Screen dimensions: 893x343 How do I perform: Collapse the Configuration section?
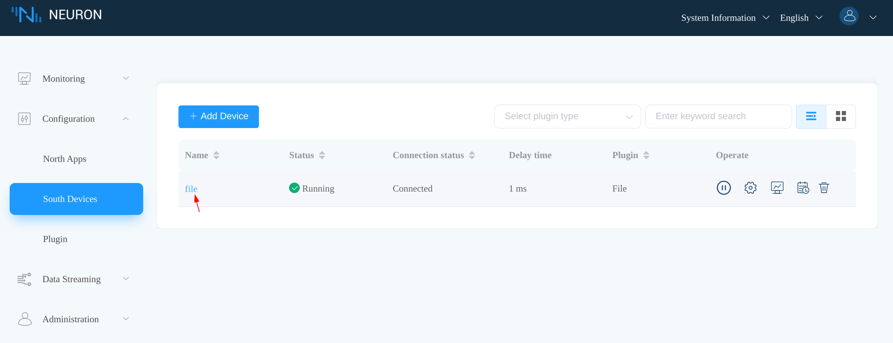[126, 118]
